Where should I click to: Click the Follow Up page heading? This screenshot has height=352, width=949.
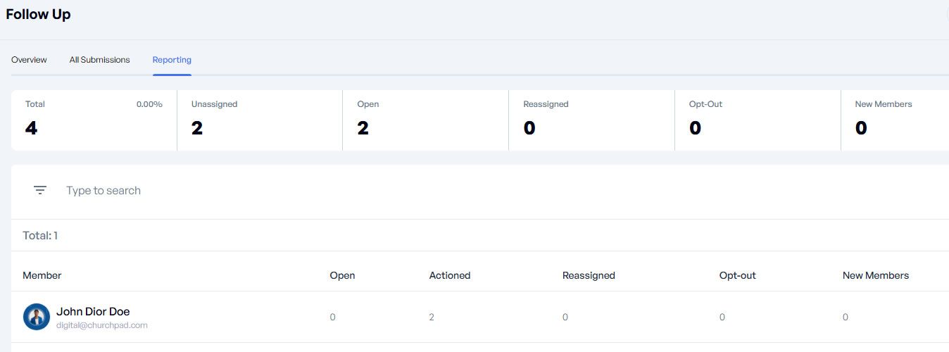click(38, 14)
